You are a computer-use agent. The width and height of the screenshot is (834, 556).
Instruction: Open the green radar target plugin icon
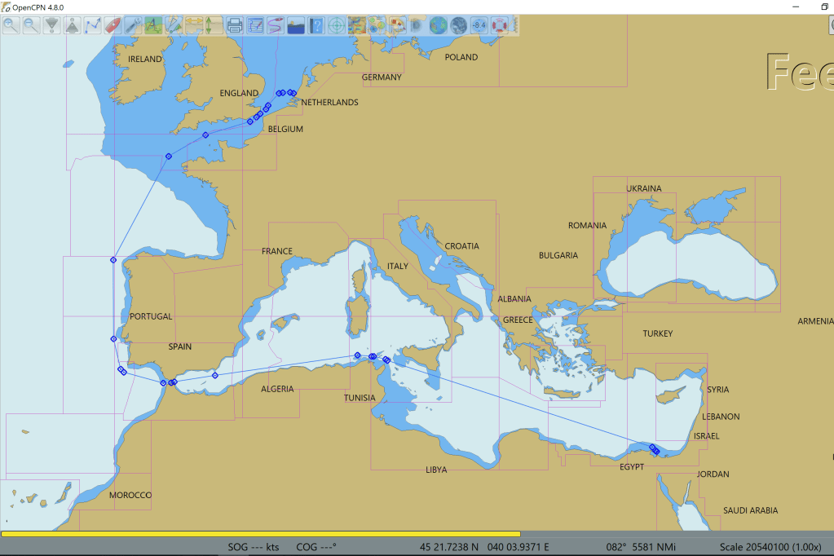pos(337,25)
